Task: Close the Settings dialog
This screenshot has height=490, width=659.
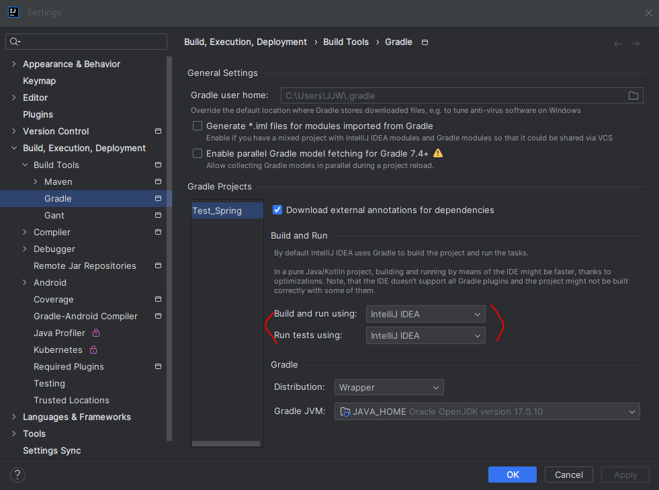Action: click(648, 13)
